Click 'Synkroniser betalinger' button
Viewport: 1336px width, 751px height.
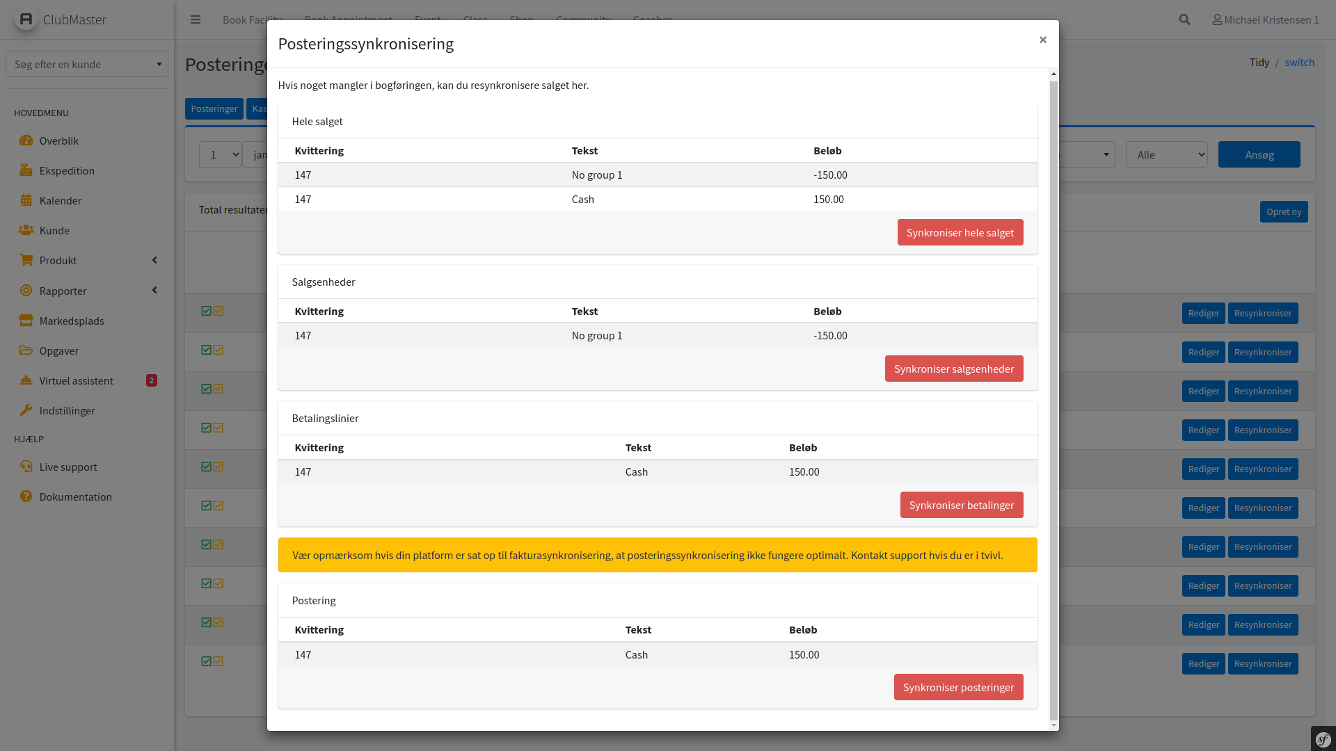tap(961, 505)
